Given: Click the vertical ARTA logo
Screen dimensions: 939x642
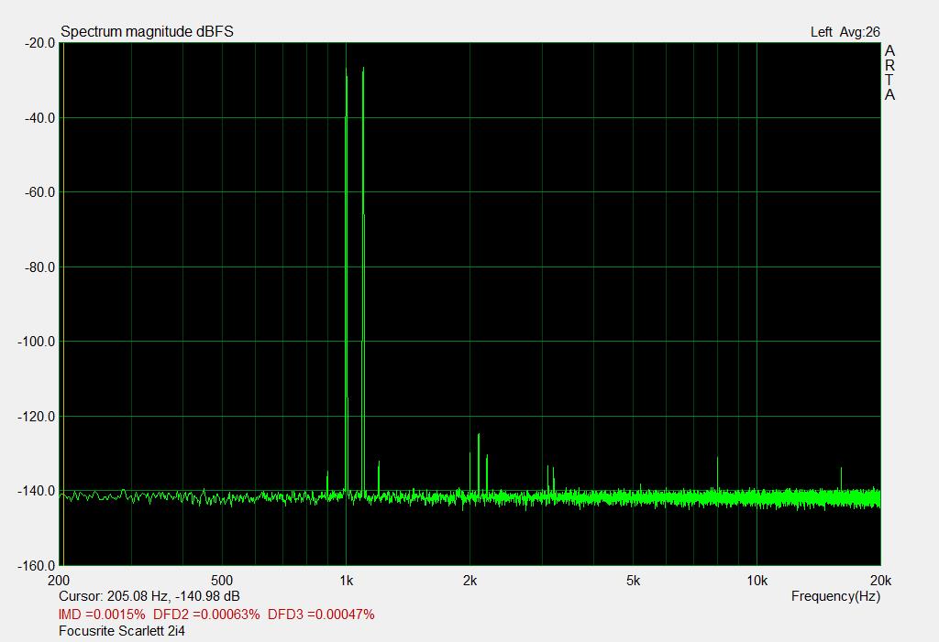Looking at the screenshot, I should coord(889,73).
